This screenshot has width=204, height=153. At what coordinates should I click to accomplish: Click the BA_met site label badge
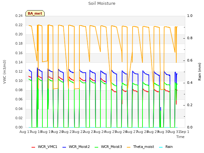tap(35, 13)
